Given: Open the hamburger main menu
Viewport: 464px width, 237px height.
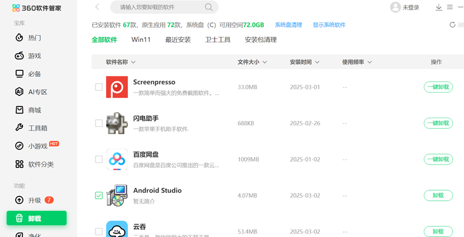Looking at the screenshot, I should (x=450, y=7).
